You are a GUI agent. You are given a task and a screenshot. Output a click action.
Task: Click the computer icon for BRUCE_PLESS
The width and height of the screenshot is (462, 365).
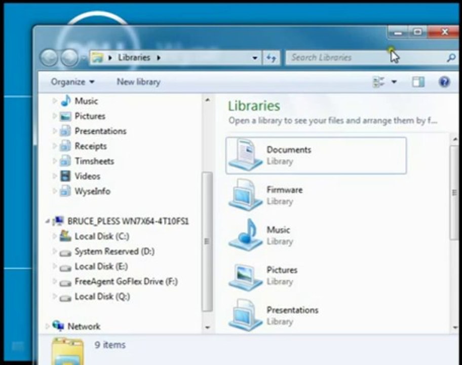(x=58, y=221)
